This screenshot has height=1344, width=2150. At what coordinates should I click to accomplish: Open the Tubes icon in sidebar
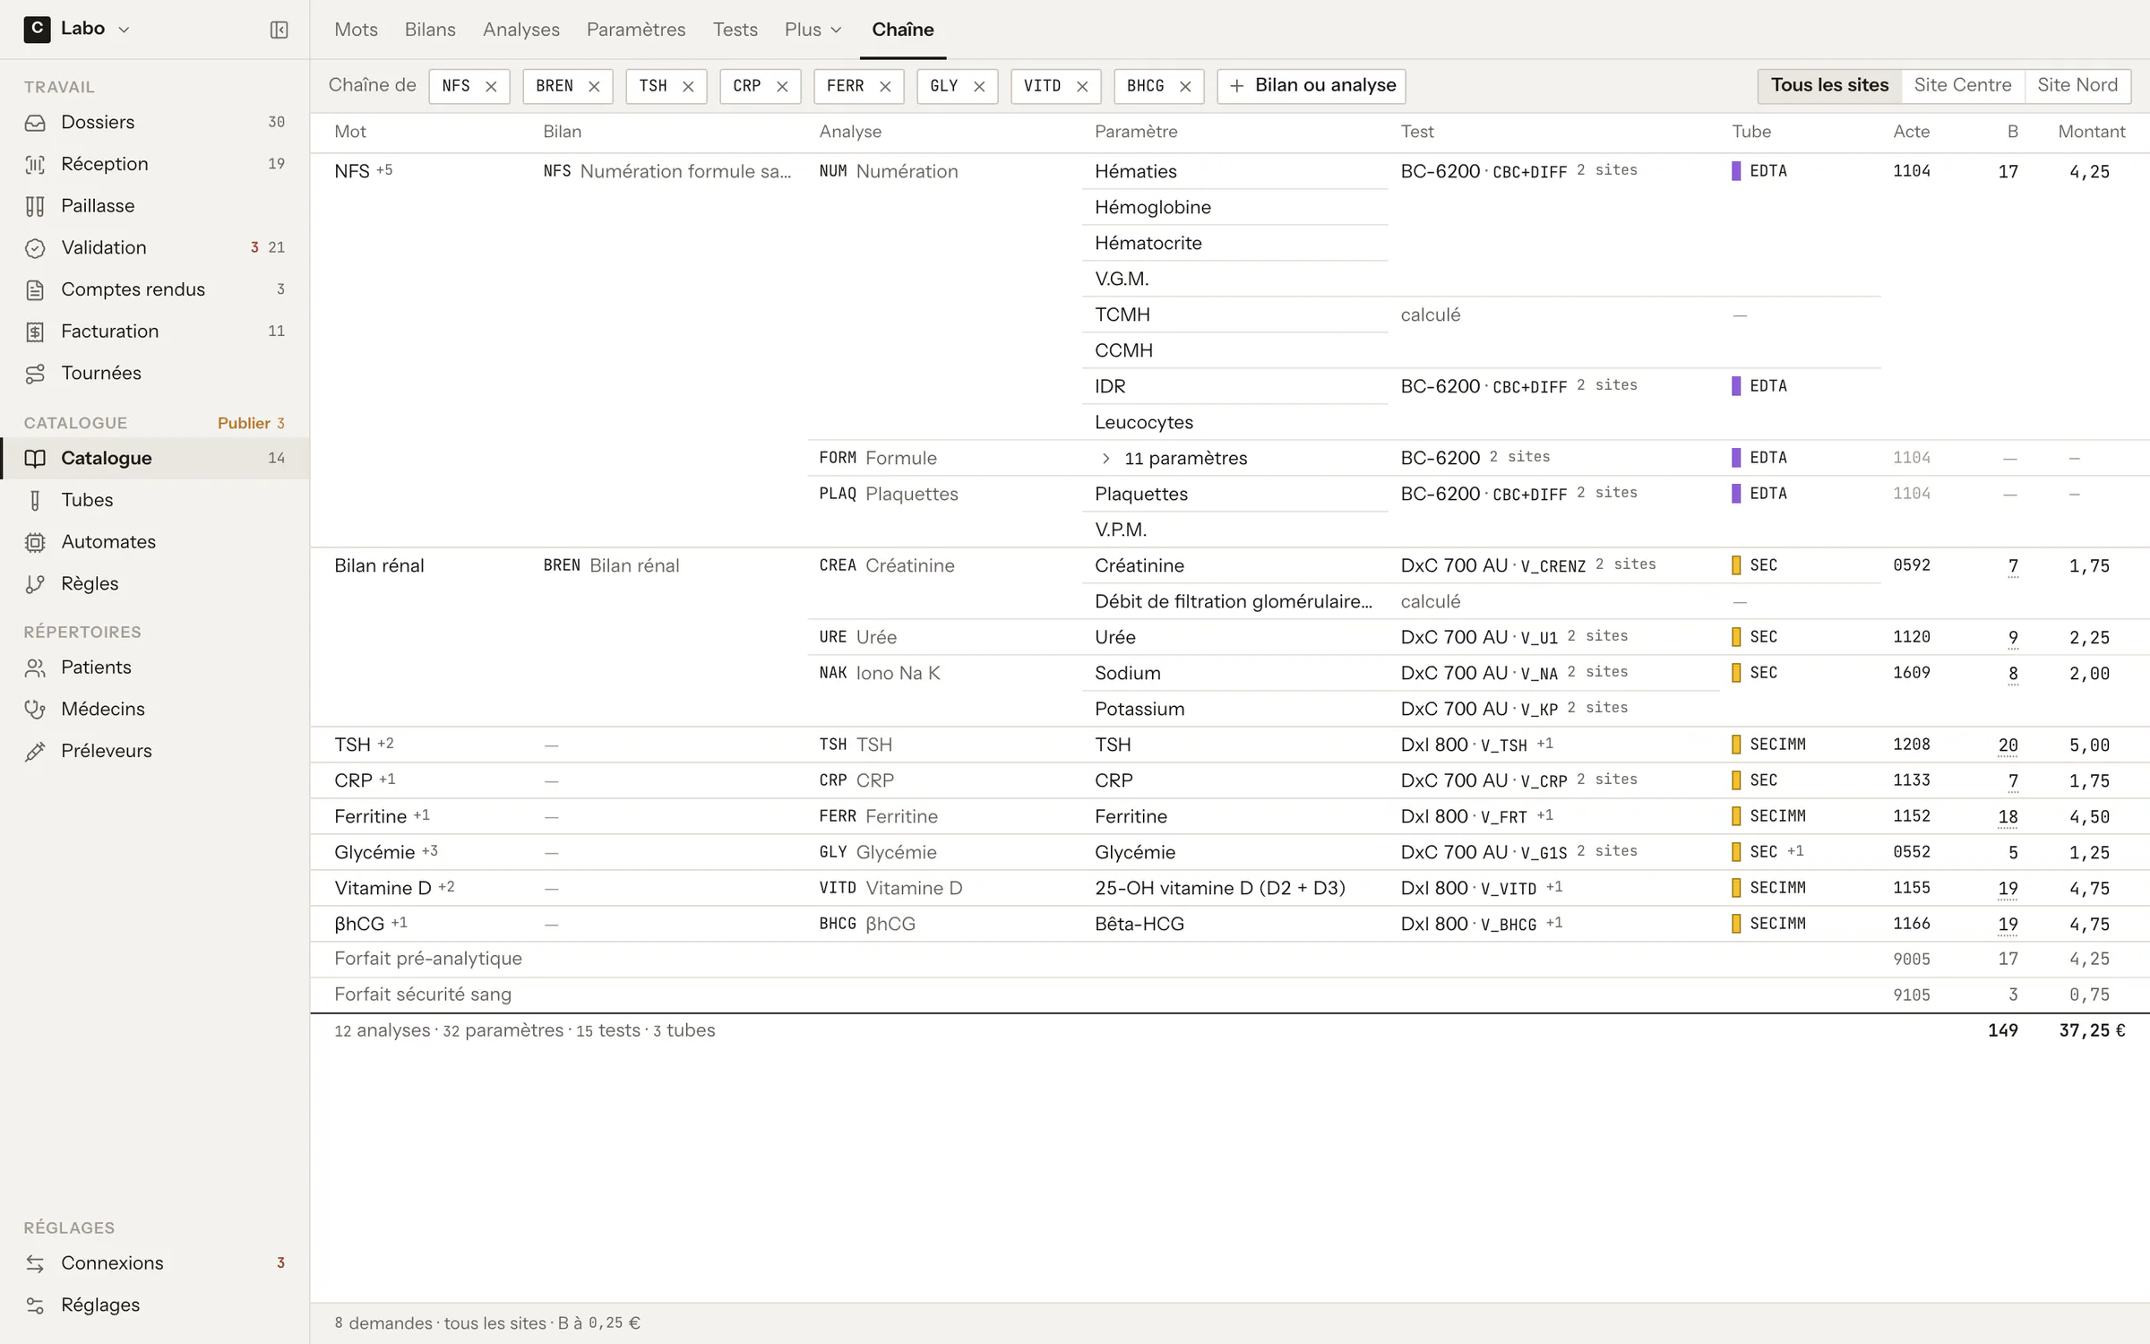click(x=35, y=500)
